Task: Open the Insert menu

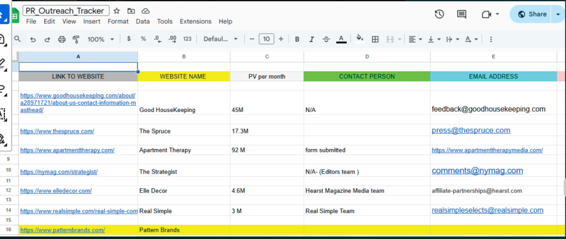Action: [x=92, y=22]
